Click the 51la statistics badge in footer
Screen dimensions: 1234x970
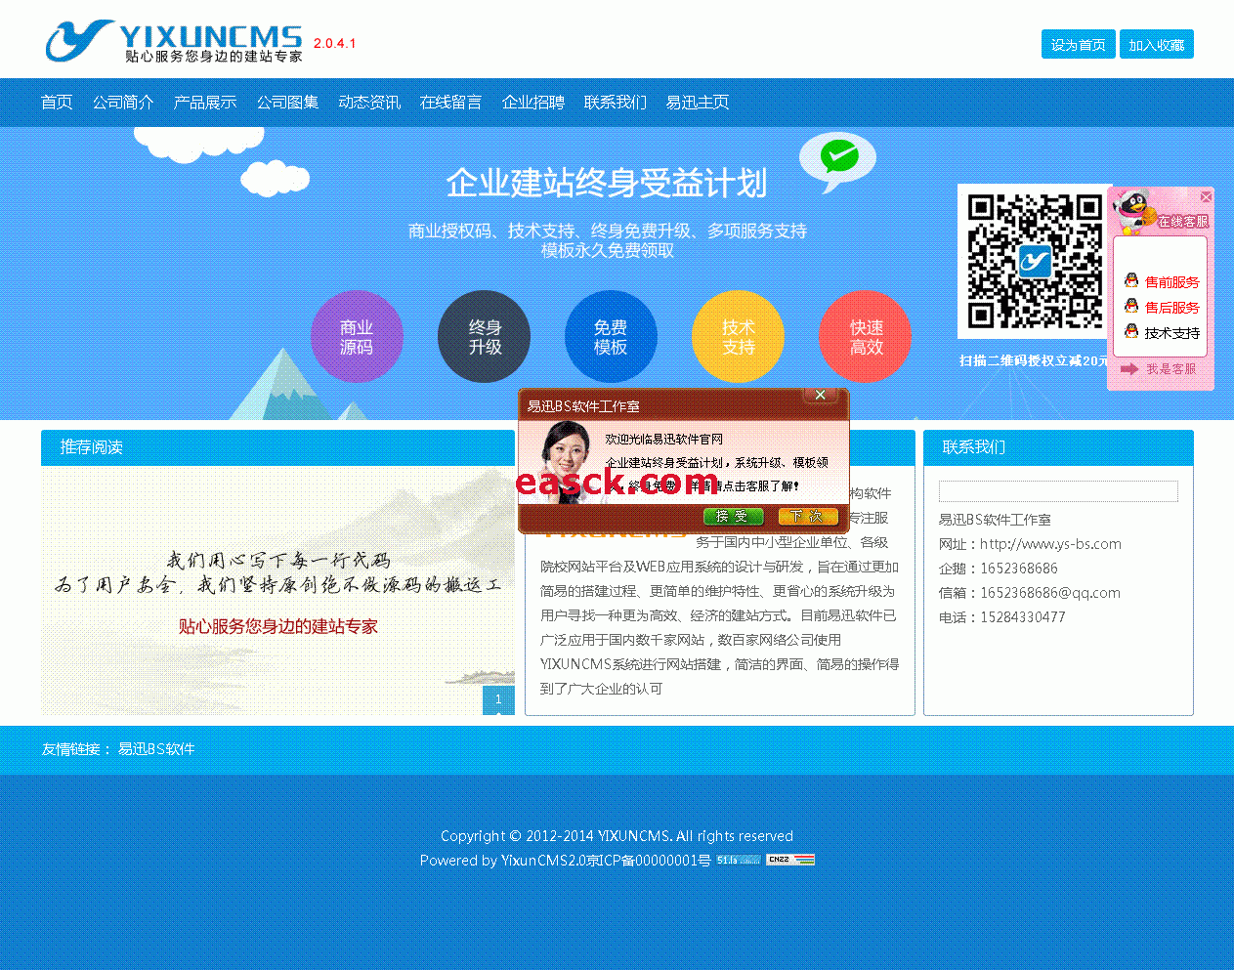point(739,860)
